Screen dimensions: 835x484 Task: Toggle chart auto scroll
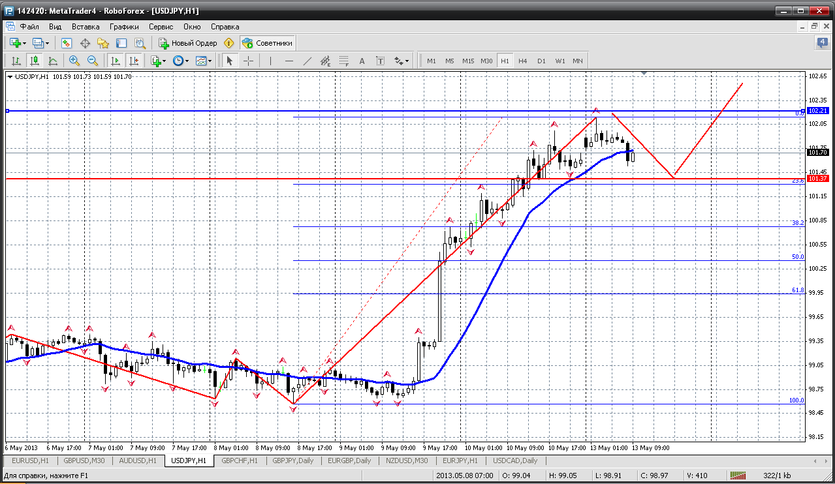click(116, 61)
